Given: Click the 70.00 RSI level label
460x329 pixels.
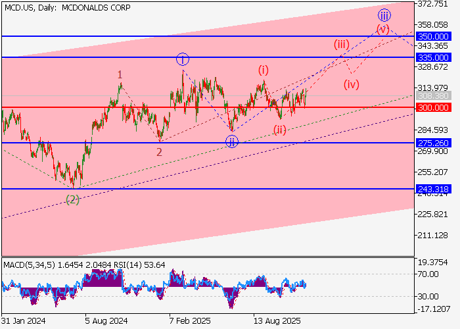Looking at the screenshot, I should pyautogui.click(x=428, y=274).
